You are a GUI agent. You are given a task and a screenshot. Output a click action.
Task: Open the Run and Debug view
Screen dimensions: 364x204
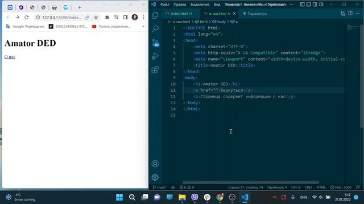click(155, 56)
